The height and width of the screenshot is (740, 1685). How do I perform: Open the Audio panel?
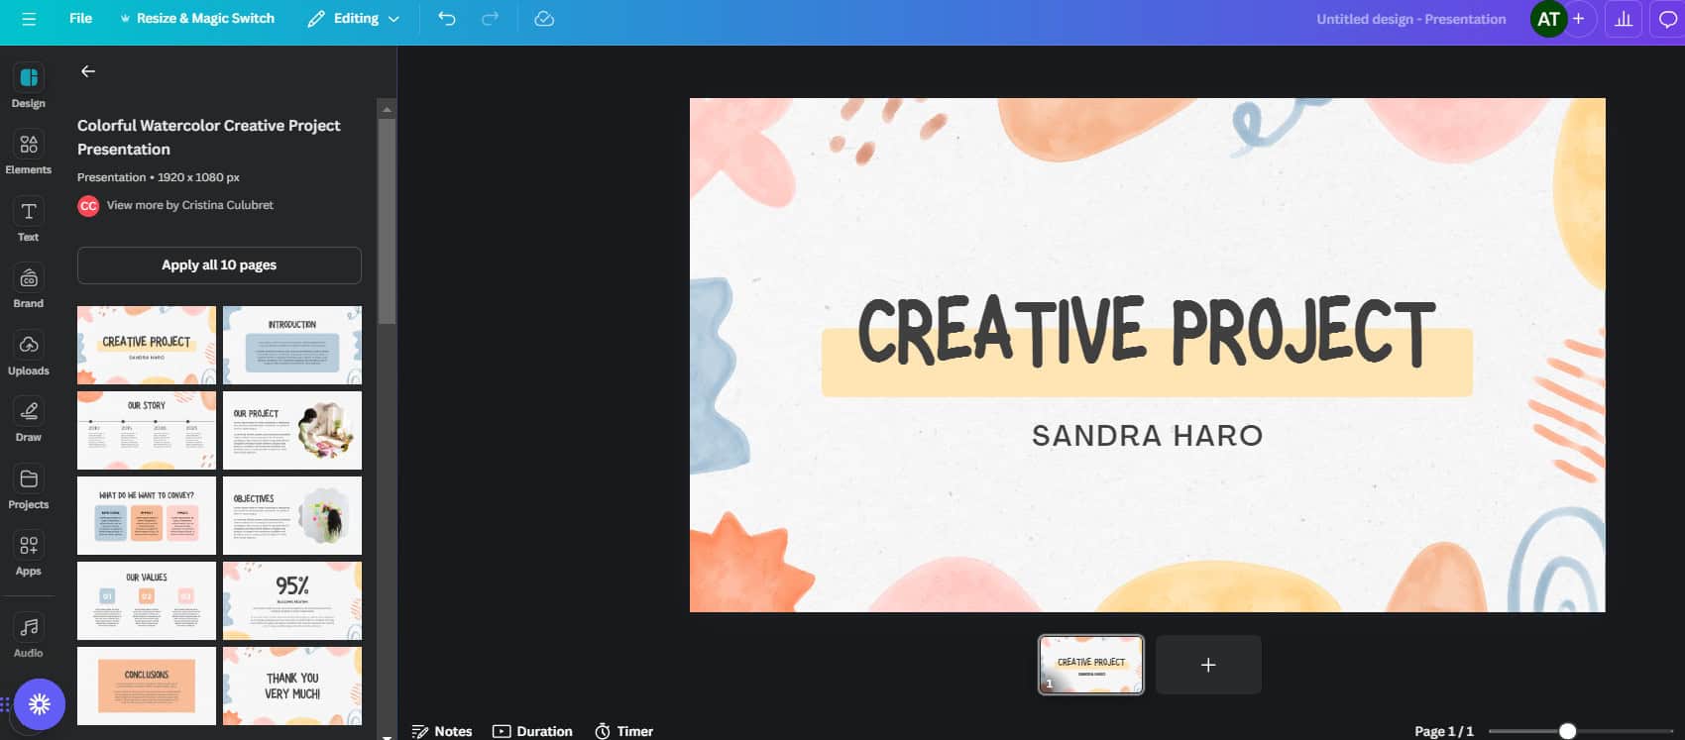click(29, 635)
